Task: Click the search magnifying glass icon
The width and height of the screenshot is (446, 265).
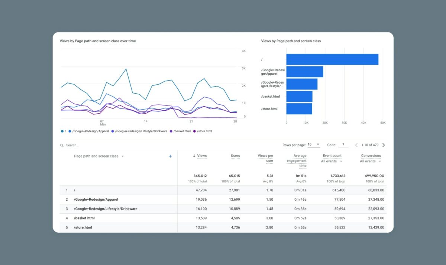Action: (x=62, y=145)
